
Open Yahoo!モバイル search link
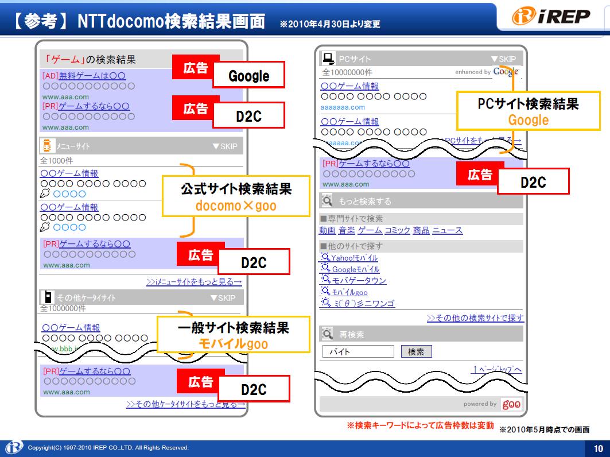(x=355, y=258)
